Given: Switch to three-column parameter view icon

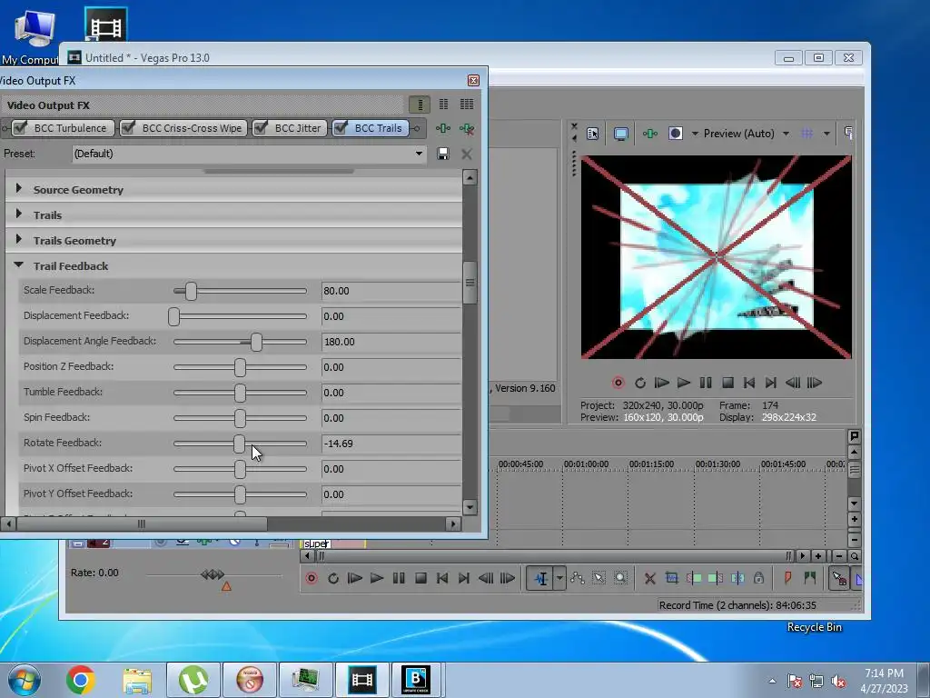Looking at the screenshot, I should [x=467, y=105].
